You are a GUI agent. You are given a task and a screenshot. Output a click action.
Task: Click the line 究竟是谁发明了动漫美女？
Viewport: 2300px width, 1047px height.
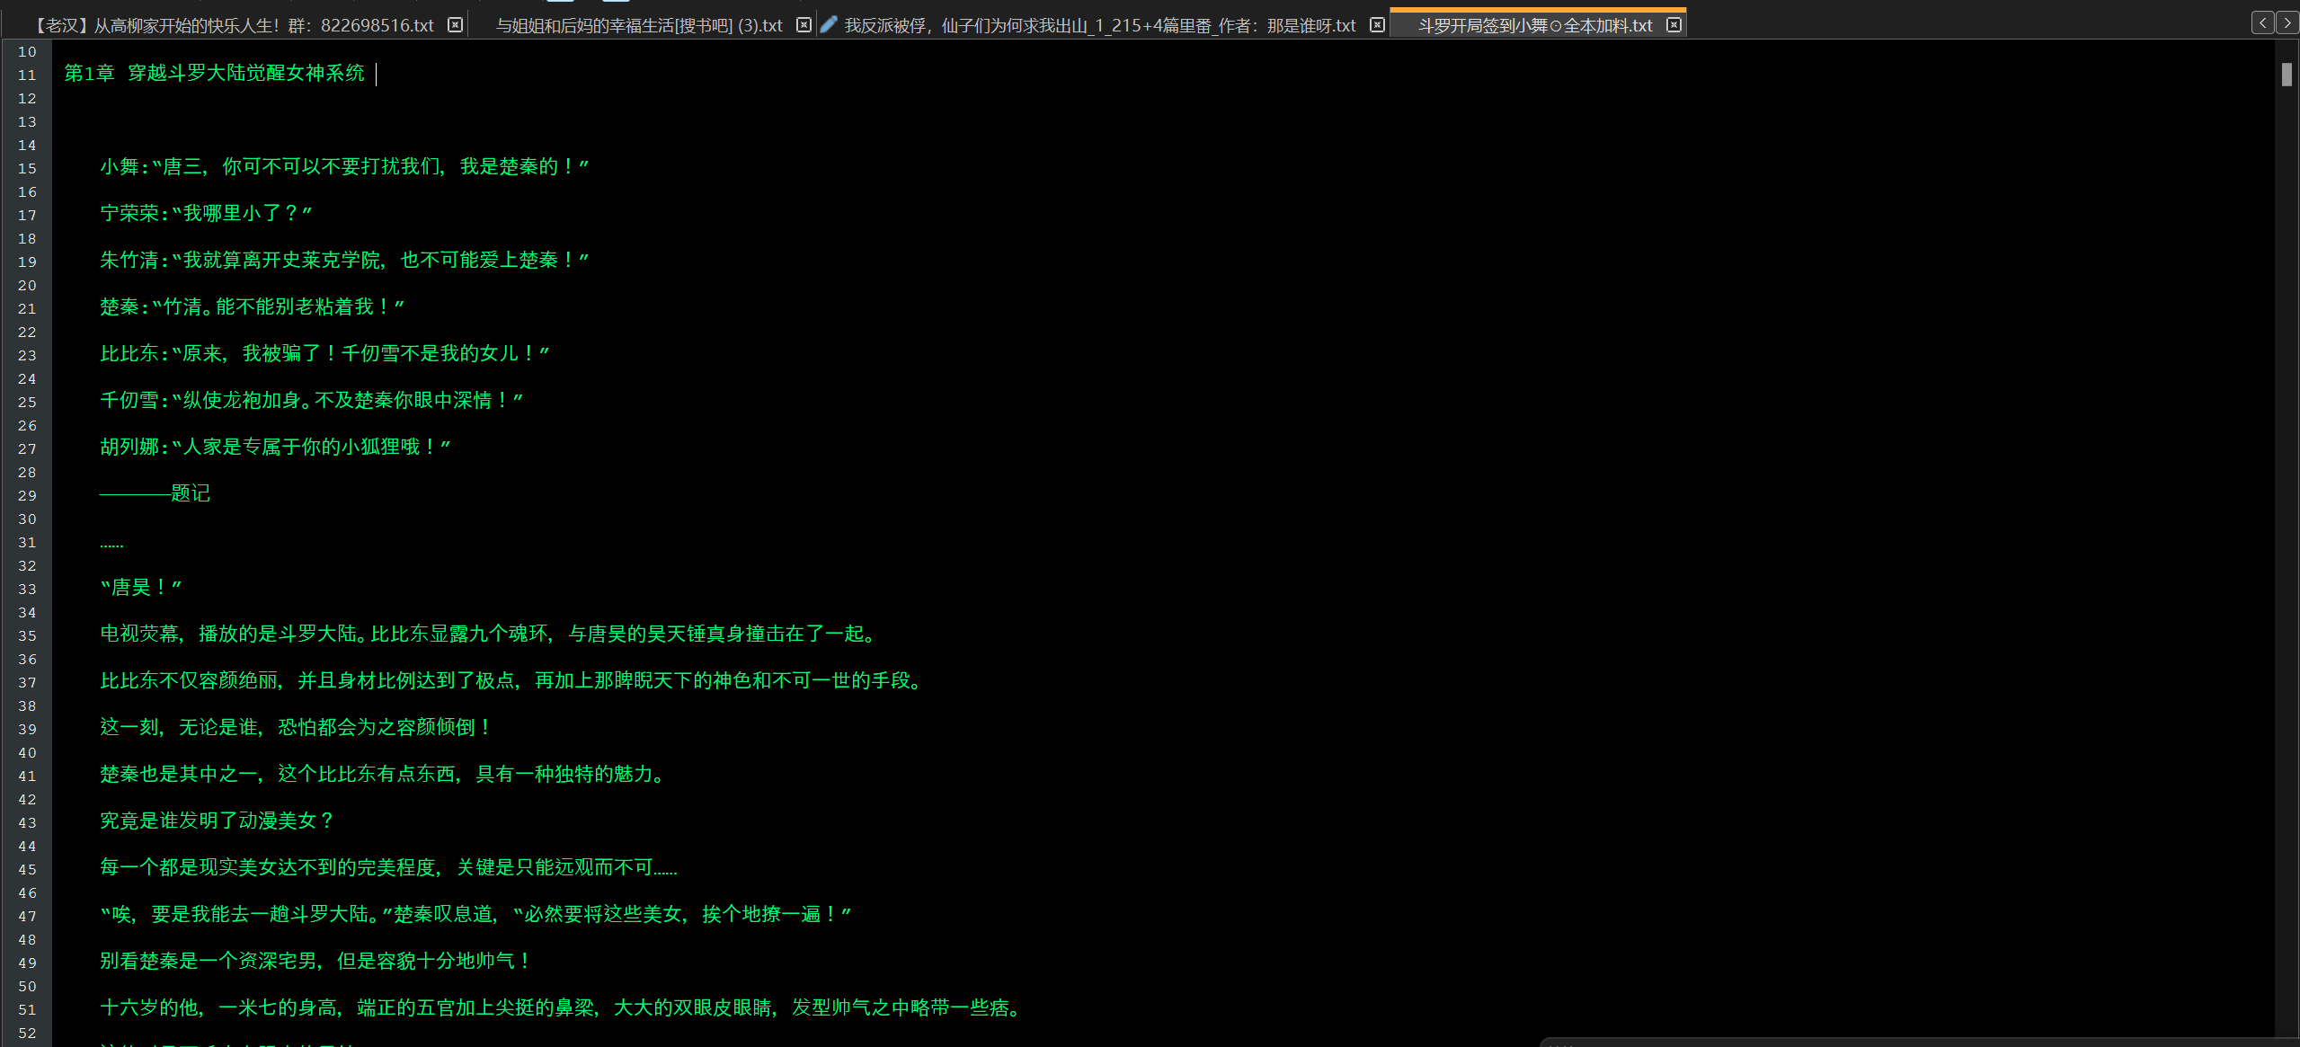point(217,821)
